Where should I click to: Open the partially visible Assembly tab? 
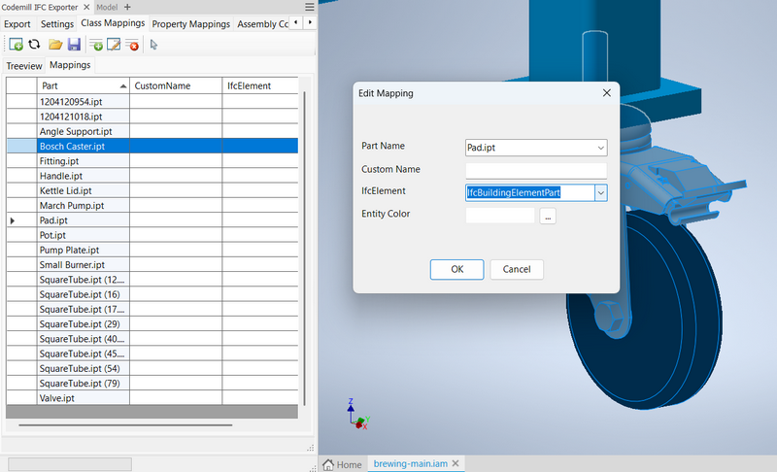tap(262, 23)
